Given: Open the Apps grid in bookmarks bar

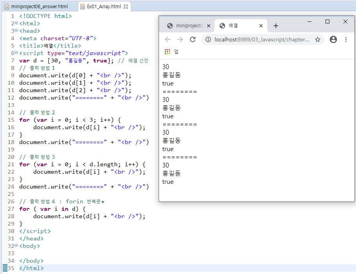Looking at the screenshot, I should (167, 52).
